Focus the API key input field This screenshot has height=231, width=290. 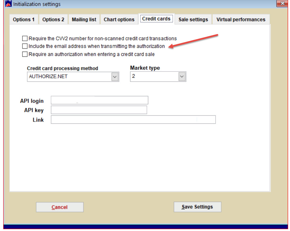[x=99, y=110]
